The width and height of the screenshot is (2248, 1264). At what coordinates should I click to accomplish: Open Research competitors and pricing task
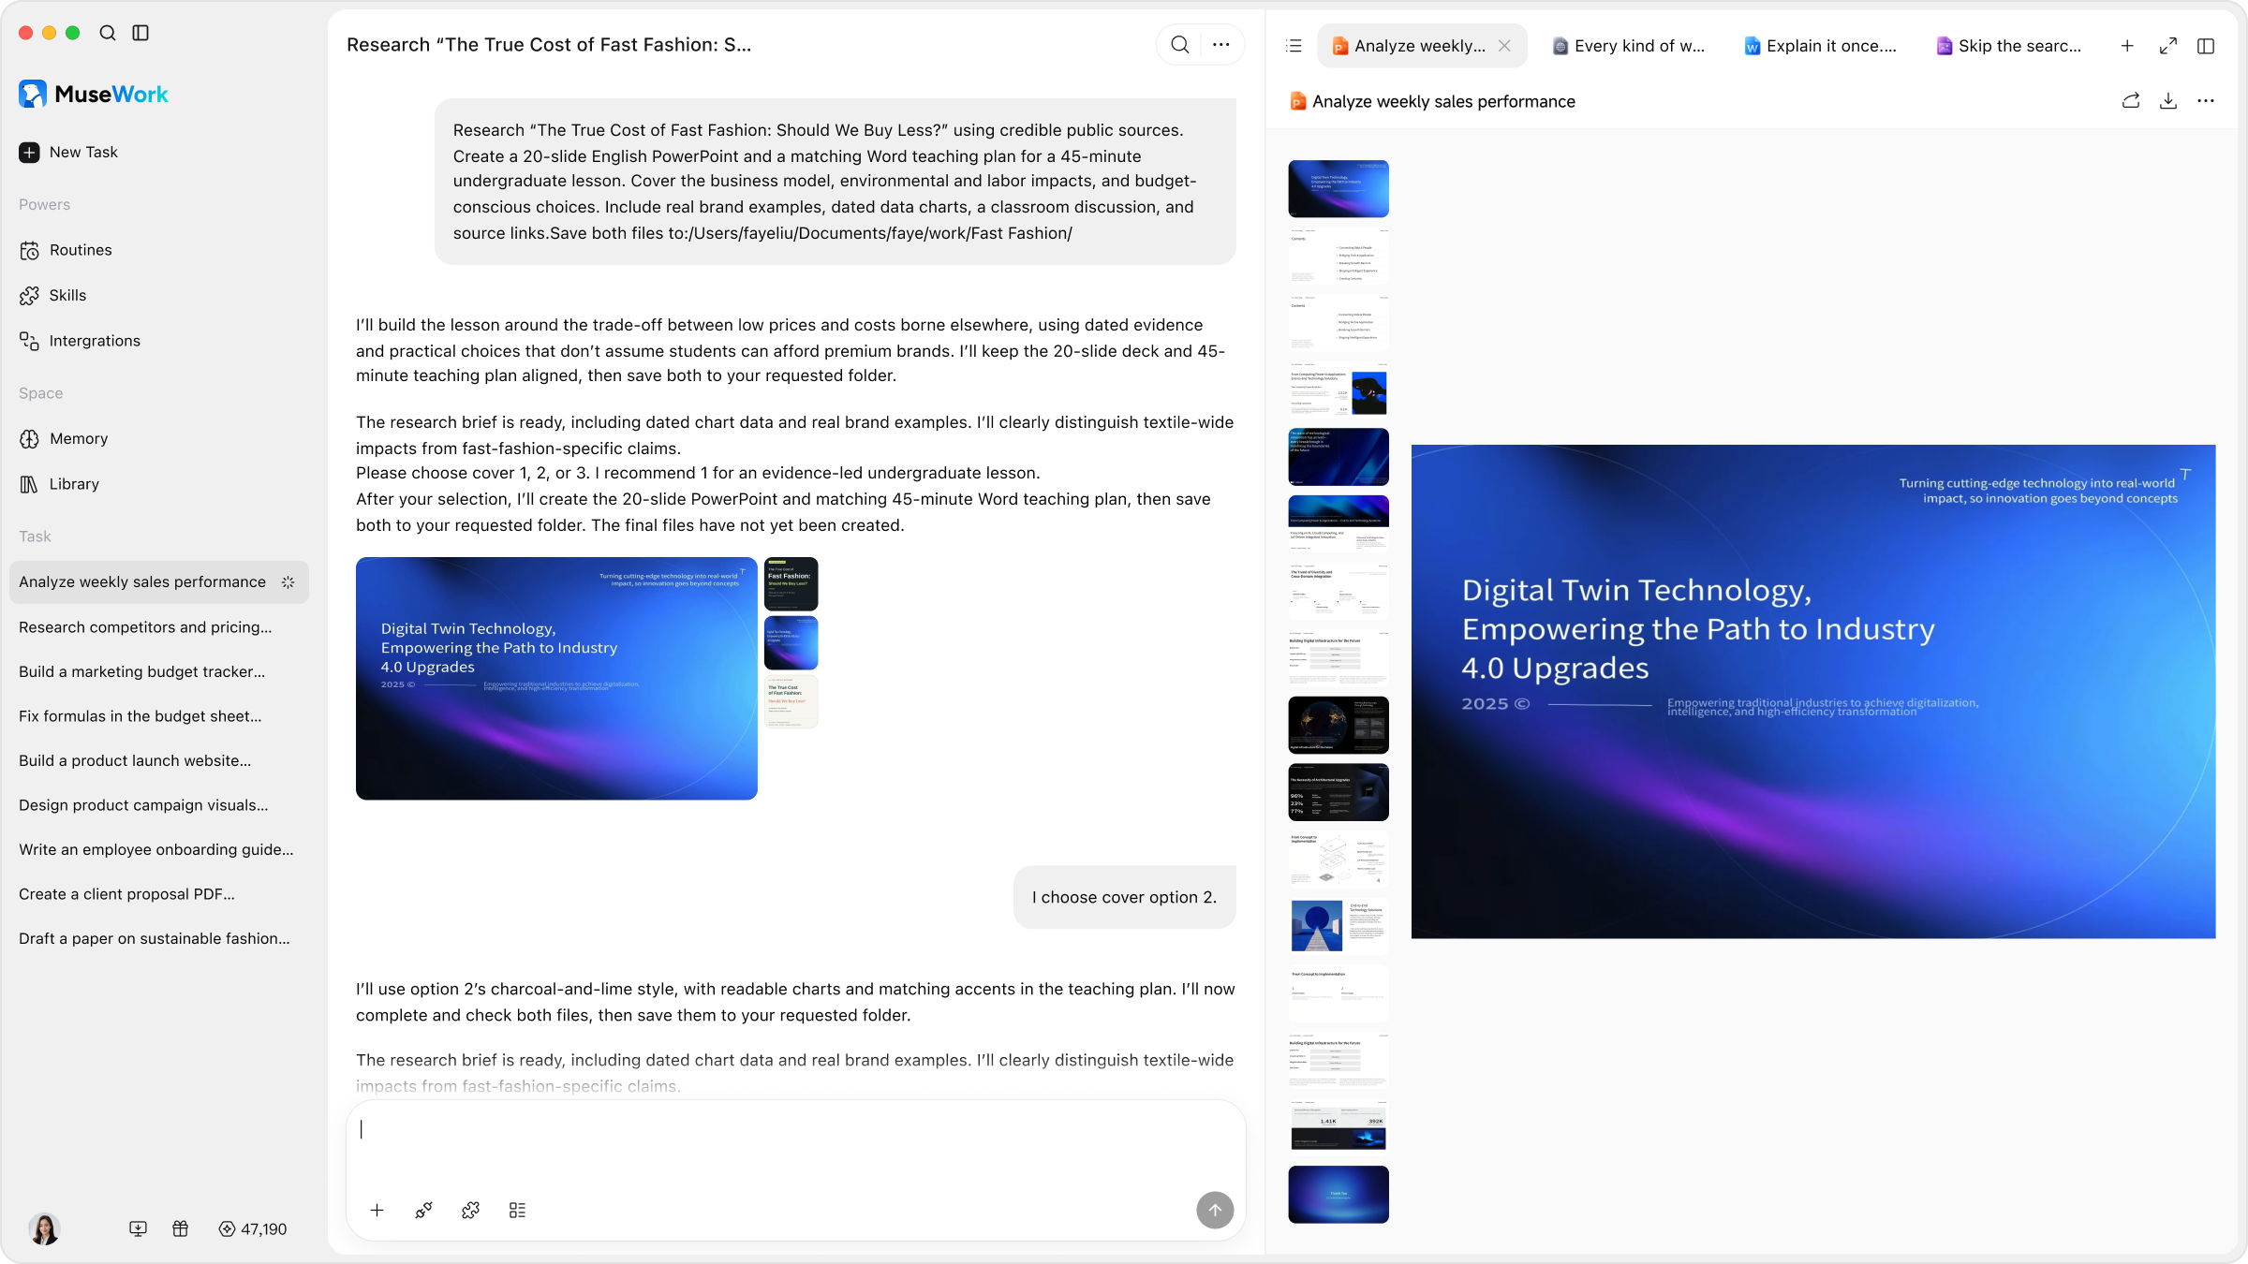click(x=145, y=627)
